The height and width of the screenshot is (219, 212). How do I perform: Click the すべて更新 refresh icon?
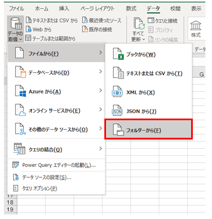[138, 24]
